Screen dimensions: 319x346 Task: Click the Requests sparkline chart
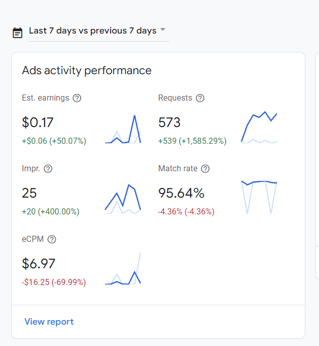pos(259,128)
